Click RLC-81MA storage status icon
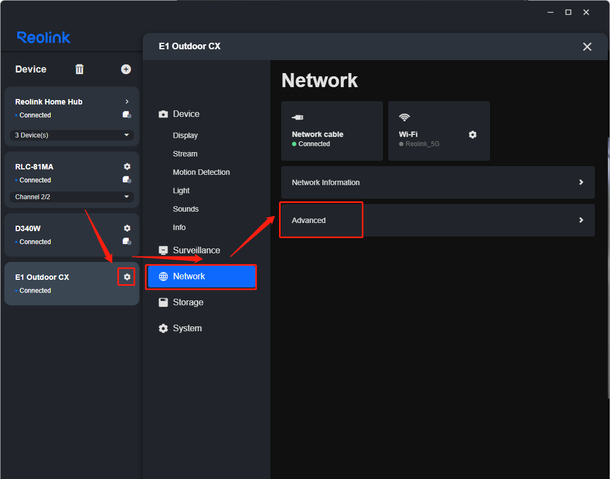 click(127, 180)
